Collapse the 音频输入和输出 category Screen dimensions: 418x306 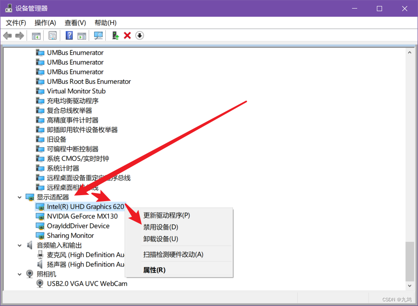(x=19, y=245)
